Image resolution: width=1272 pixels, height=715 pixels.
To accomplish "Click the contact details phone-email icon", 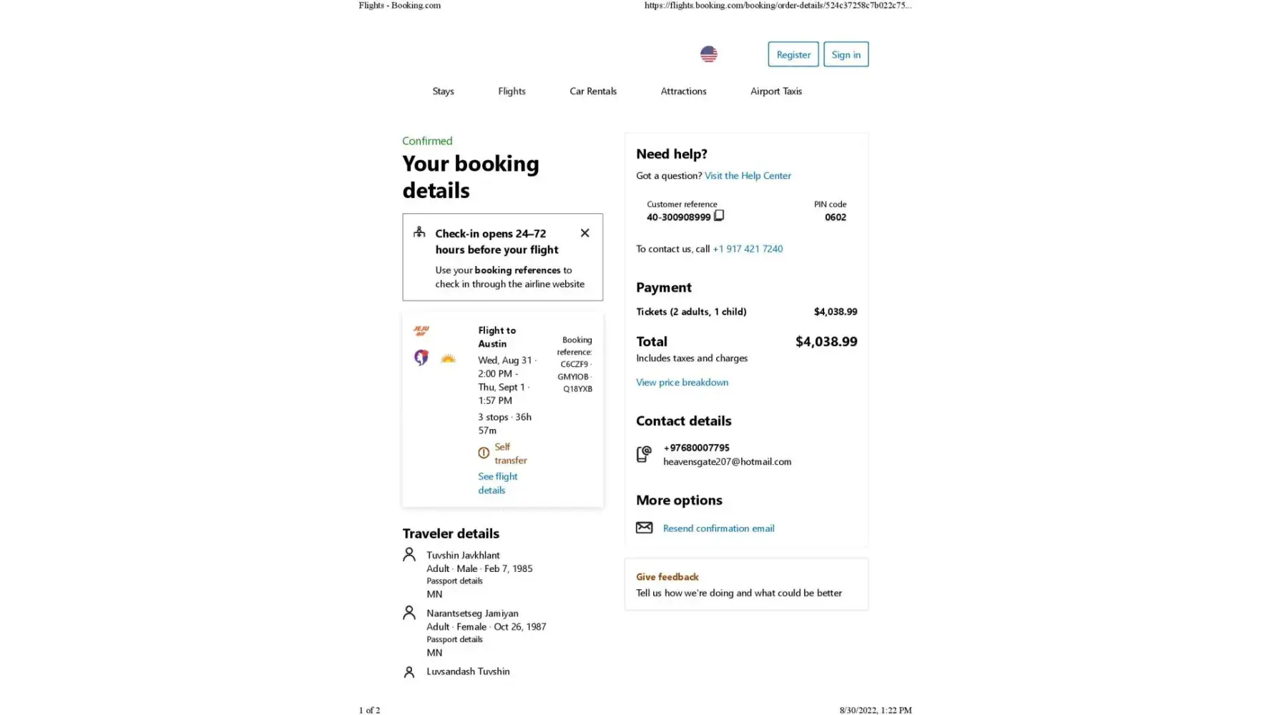I will tap(644, 454).
